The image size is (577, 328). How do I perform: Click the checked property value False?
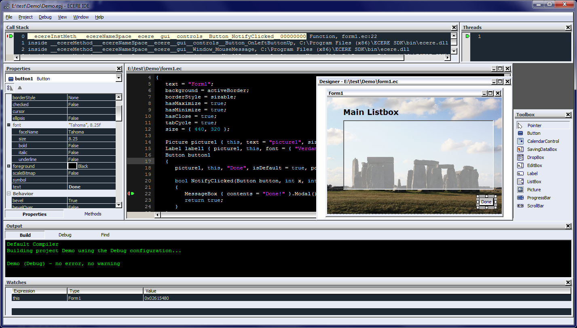[91, 104]
